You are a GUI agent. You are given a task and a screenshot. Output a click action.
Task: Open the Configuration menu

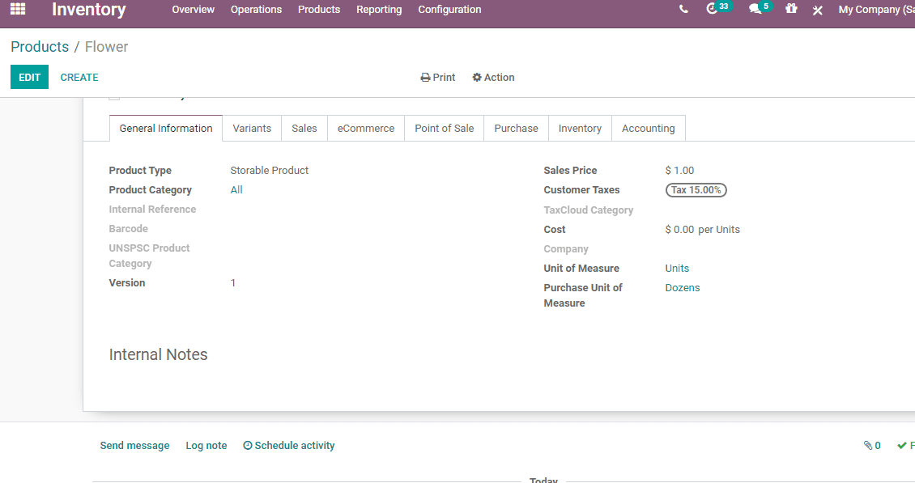click(x=449, y=10)
